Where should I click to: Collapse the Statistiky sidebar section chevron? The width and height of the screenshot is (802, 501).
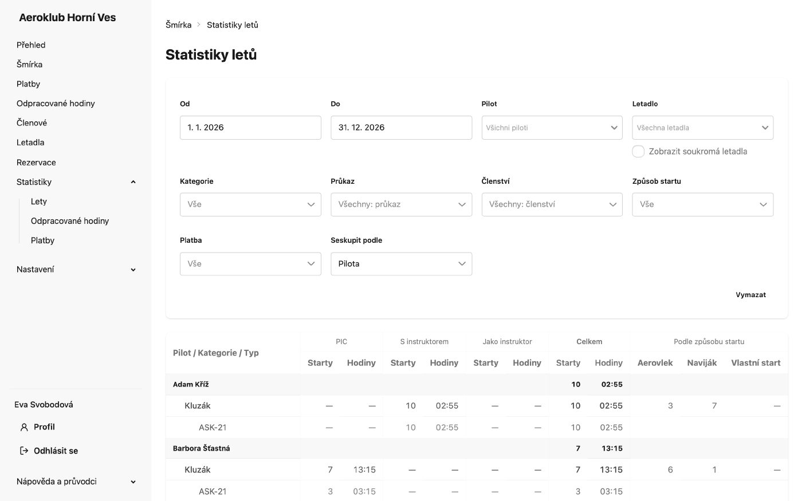(133, 182)
